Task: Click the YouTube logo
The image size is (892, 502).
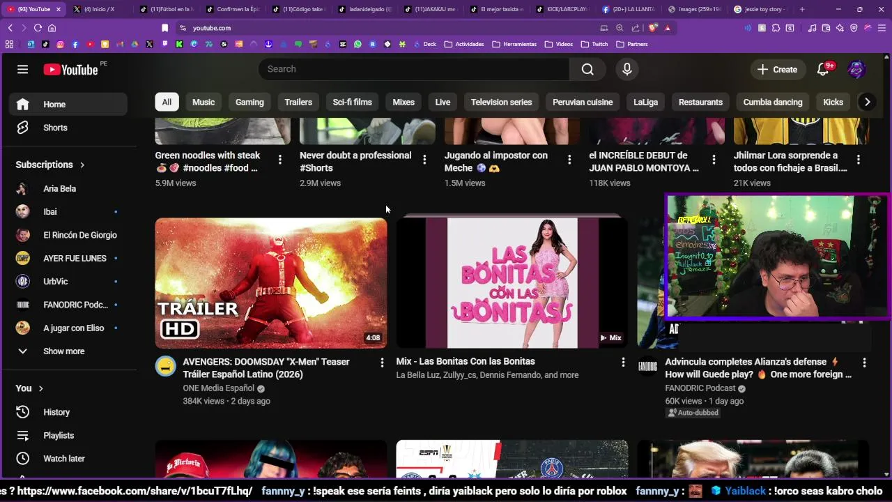Action: click(70, 69)
